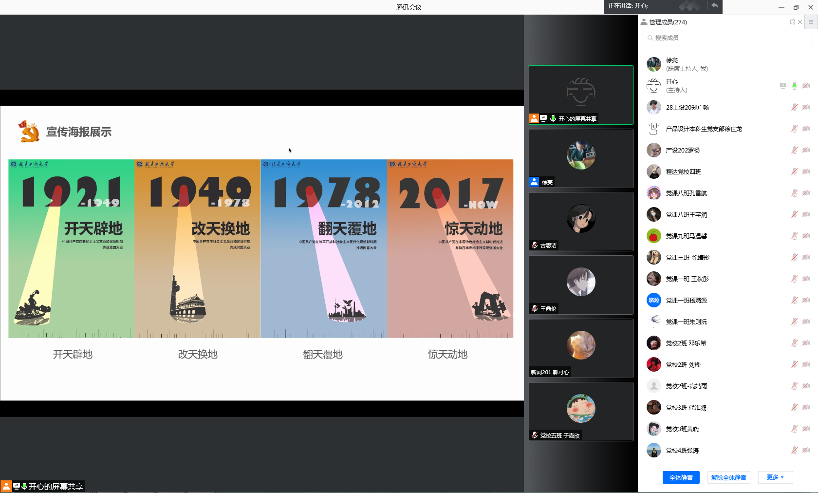Click the screen-share icon beside 开心
818x493 pixels.
pos(782,86)
